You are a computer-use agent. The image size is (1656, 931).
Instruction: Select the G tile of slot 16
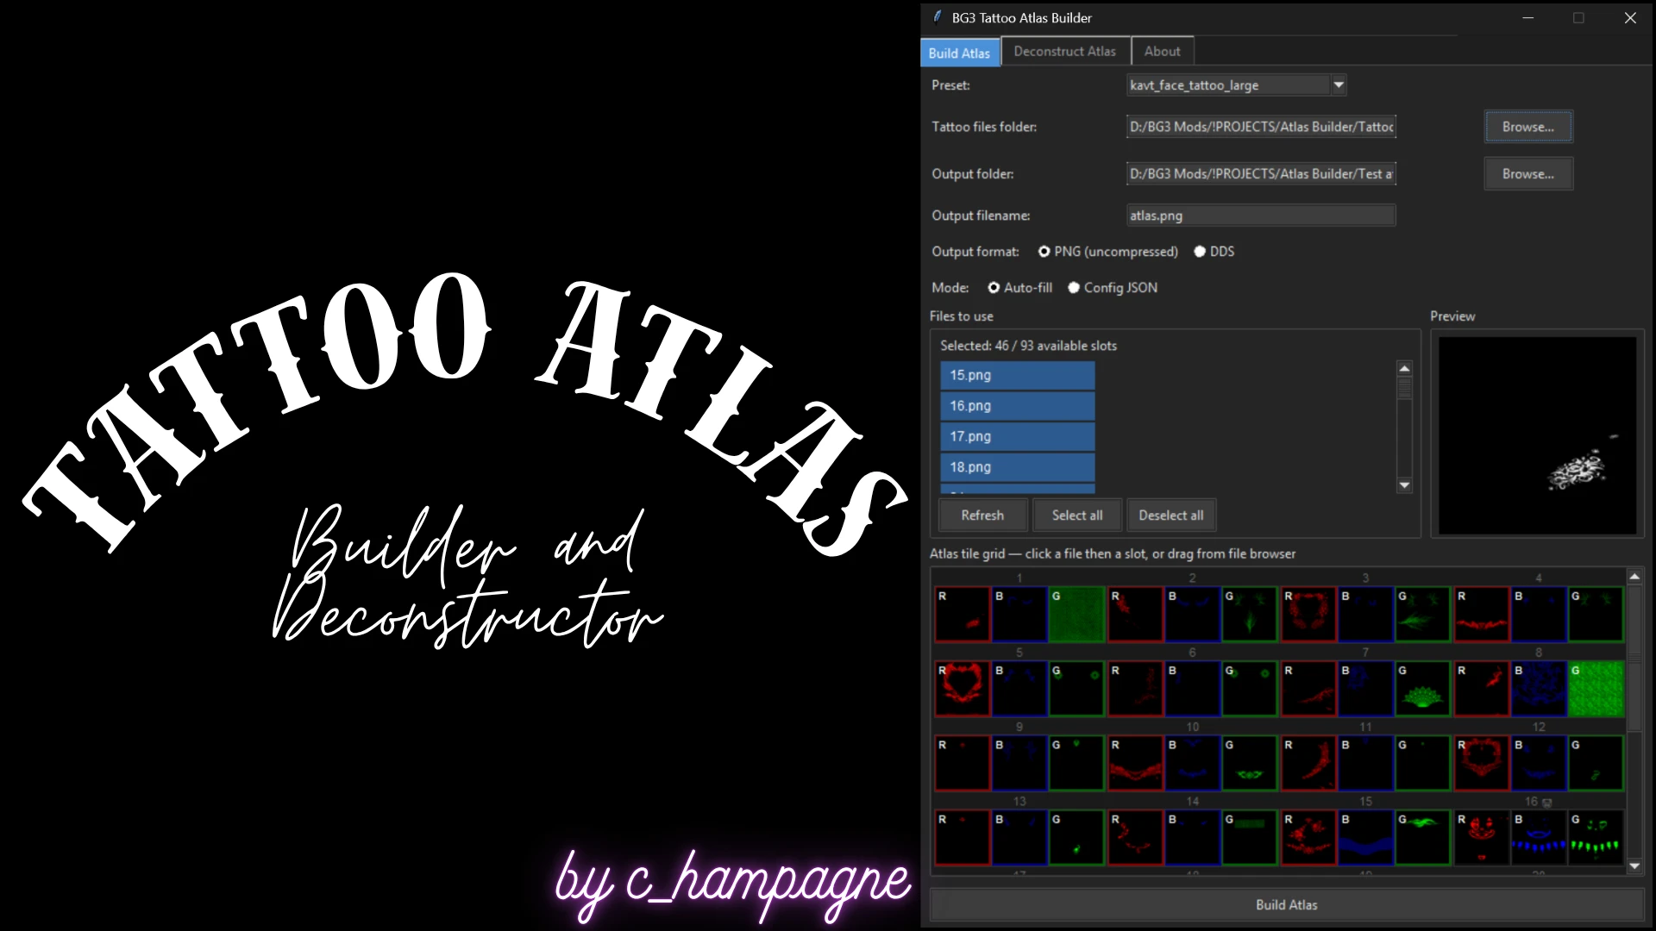coord(1596,837)
